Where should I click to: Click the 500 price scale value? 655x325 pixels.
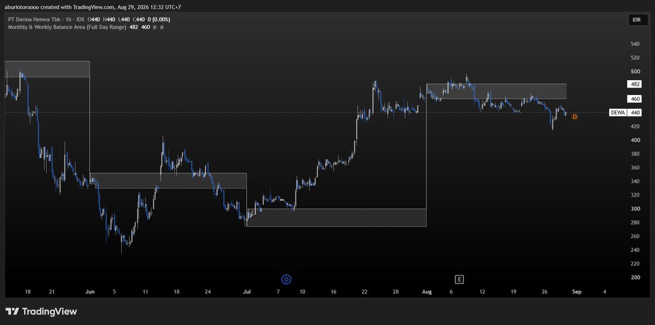(635, 72)
